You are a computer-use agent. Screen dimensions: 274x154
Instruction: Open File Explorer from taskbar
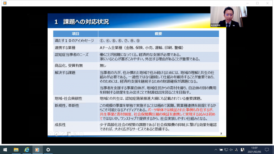pos(16,150)
